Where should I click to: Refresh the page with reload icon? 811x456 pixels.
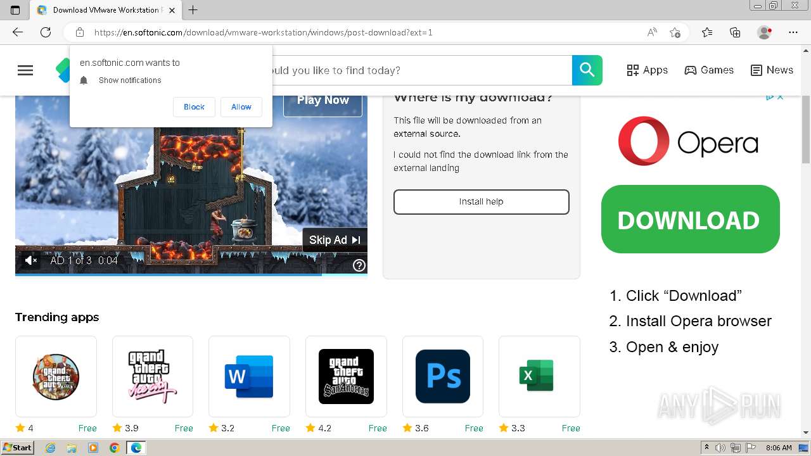click(46, 32)
